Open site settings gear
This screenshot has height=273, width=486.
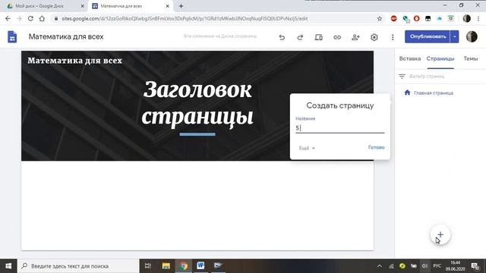point(374,37)
